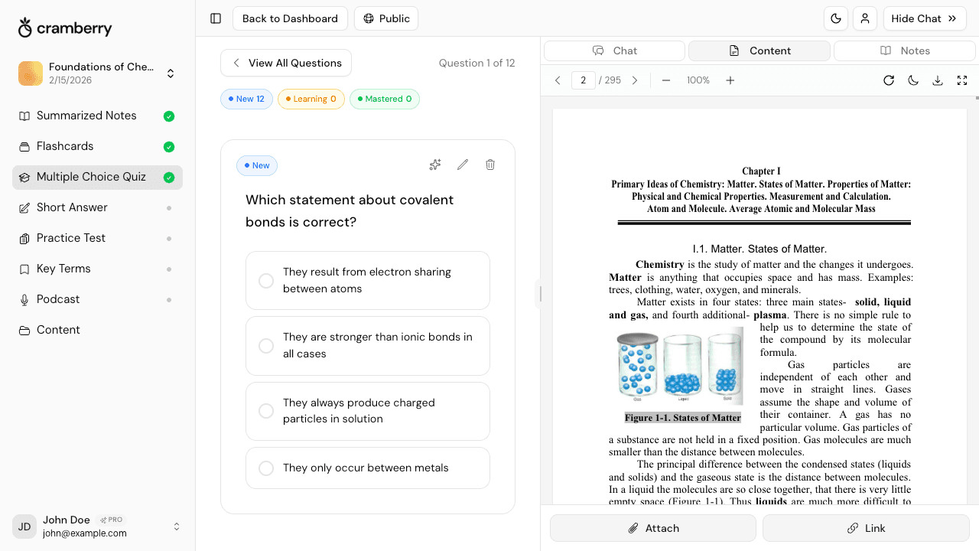Image resolution: width=979 pixels, height=551 pixels.
Task: Open the John Doe account menu chevron
Action: click(x=177, y=527)
